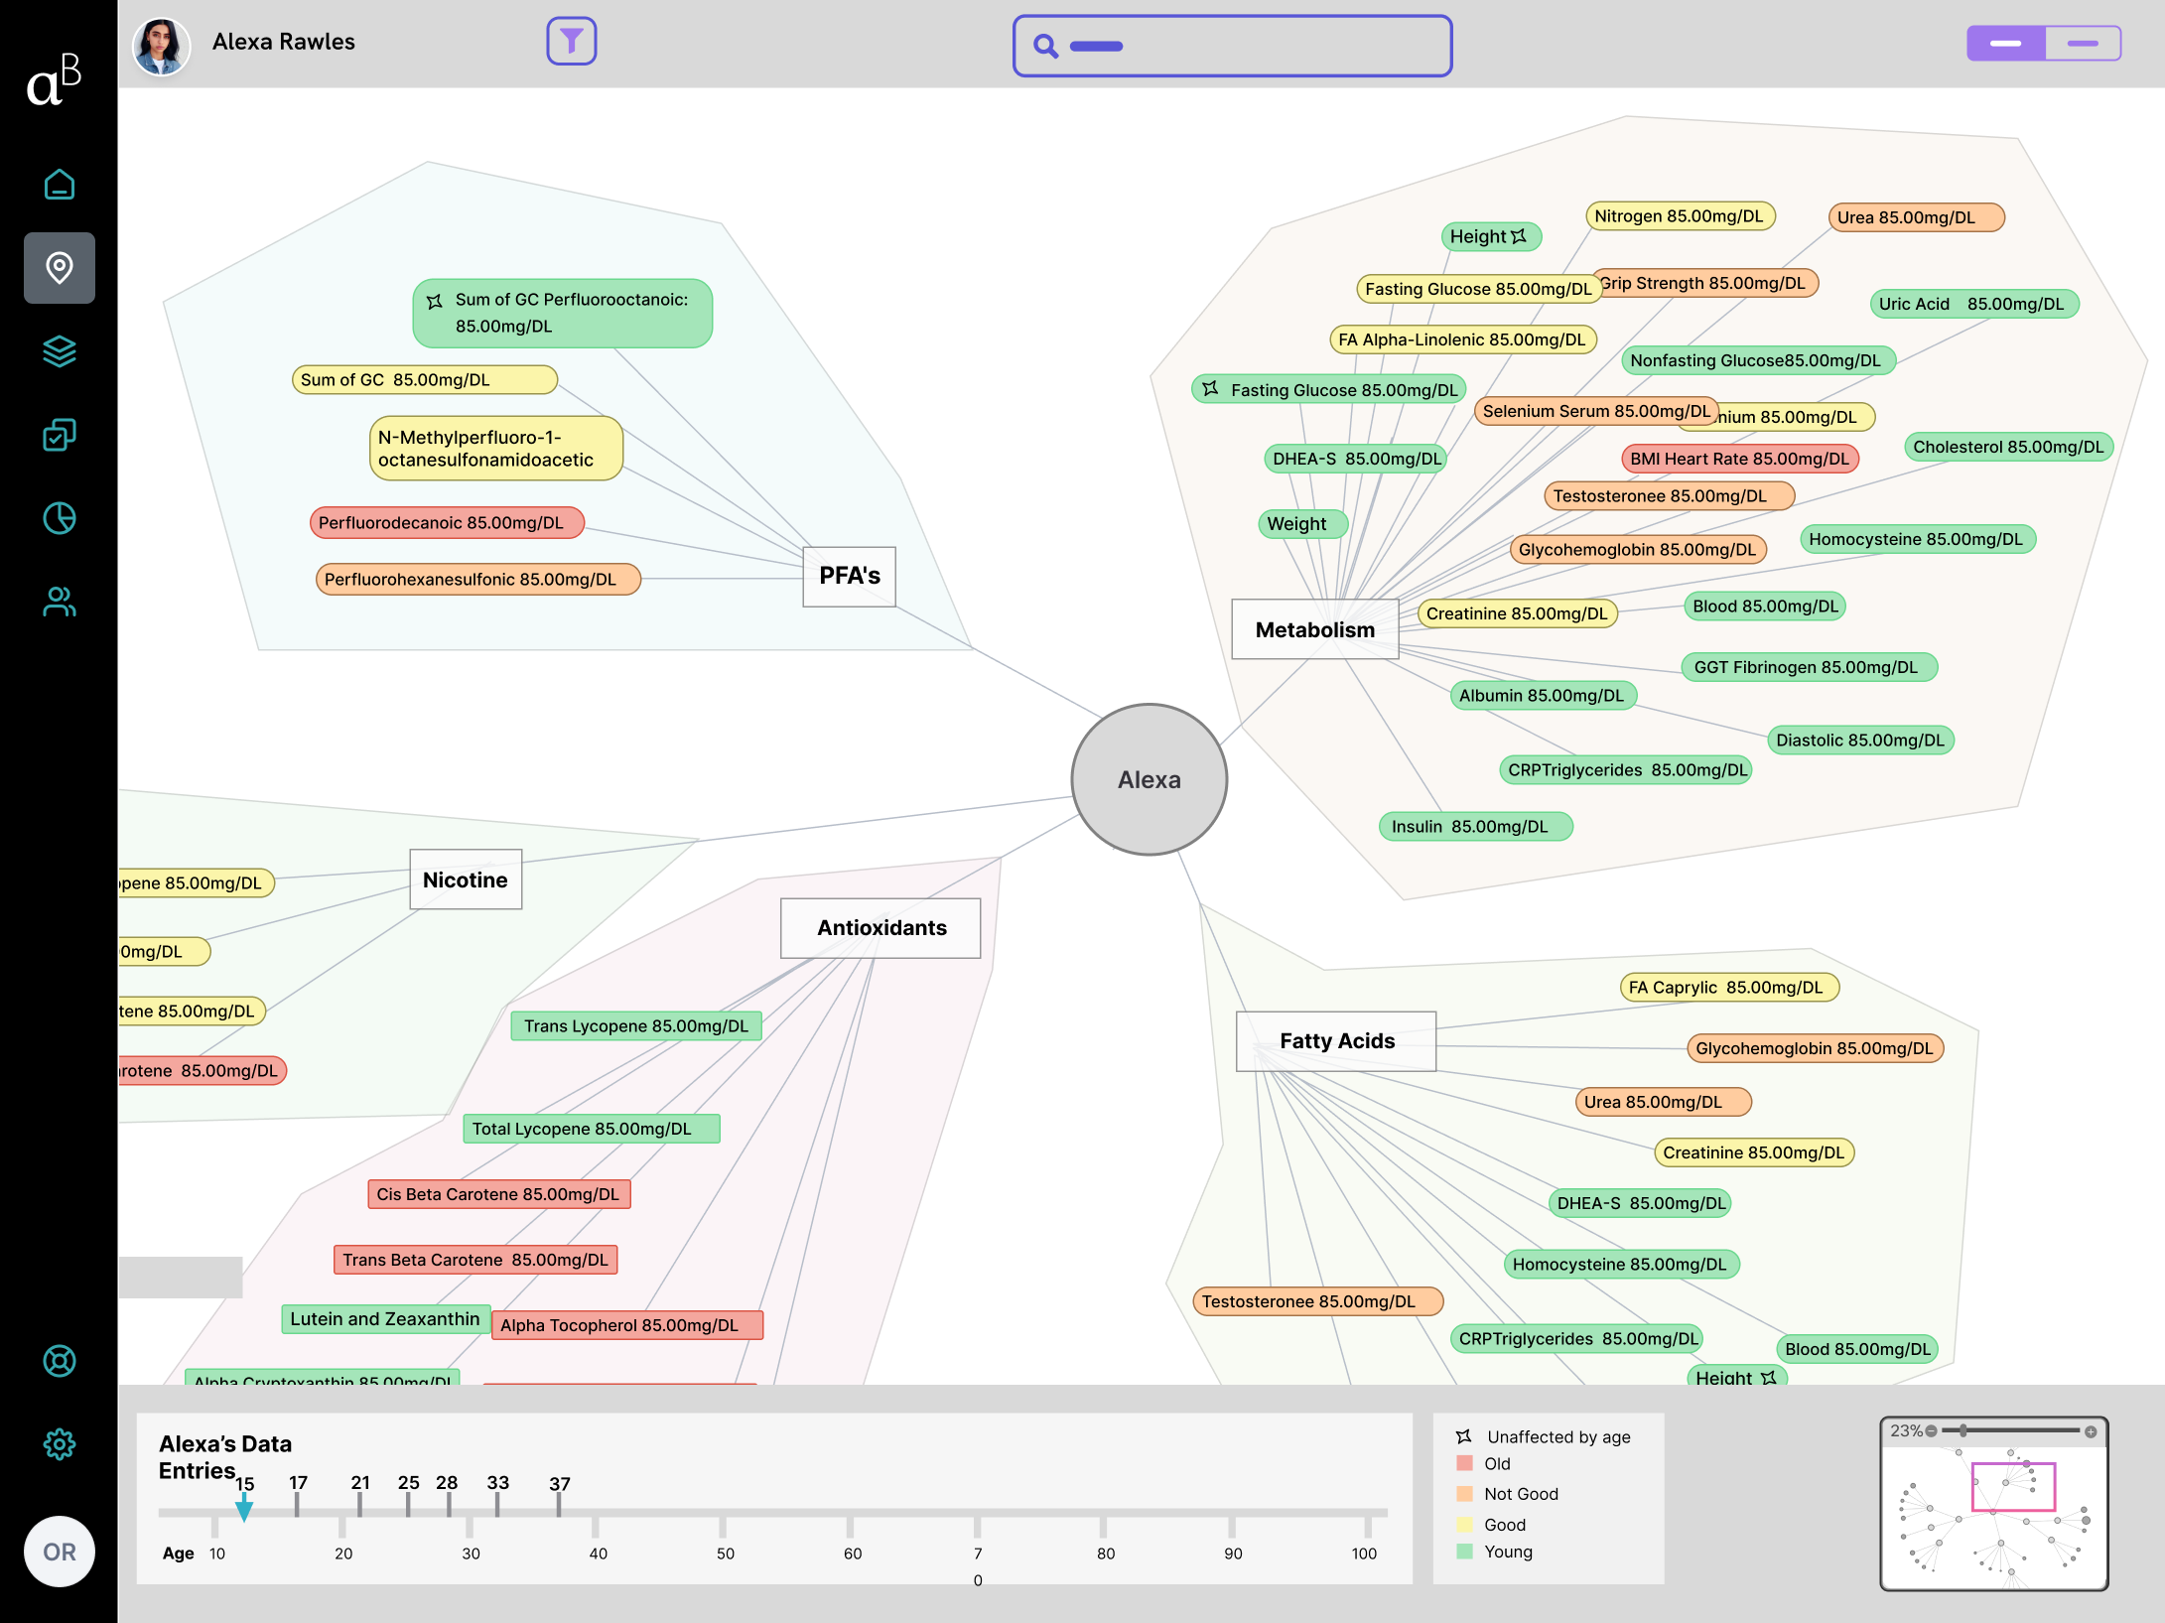
Task: Open the users group sidebar icon
Action: pyautogui.click(x=60, y=602)
